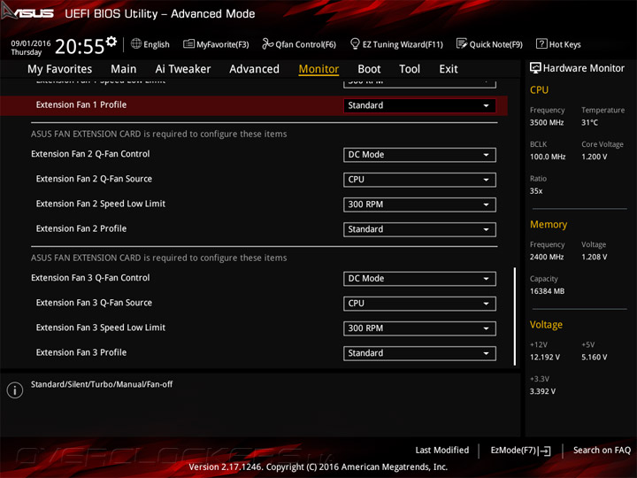Launch Qfan Control(F6)
The width and height of the screenshot is (637, 478).
pos(299,44)
